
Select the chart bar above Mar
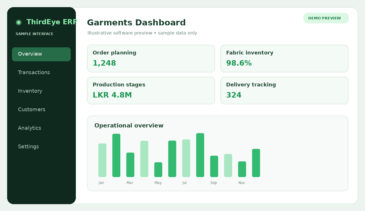point(130,165)
